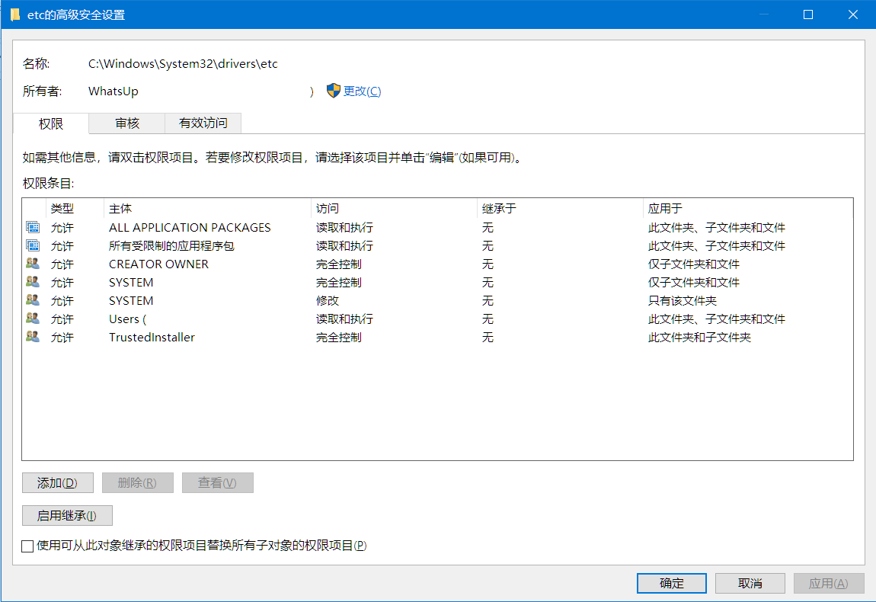Select the ALL APPLICATION PACKAGES entry icon
The height and width of the screenshot is (602, 876).
(33, 227)
